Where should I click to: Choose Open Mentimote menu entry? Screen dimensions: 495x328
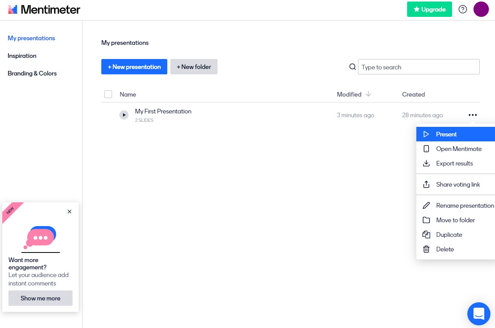point(455,149)
